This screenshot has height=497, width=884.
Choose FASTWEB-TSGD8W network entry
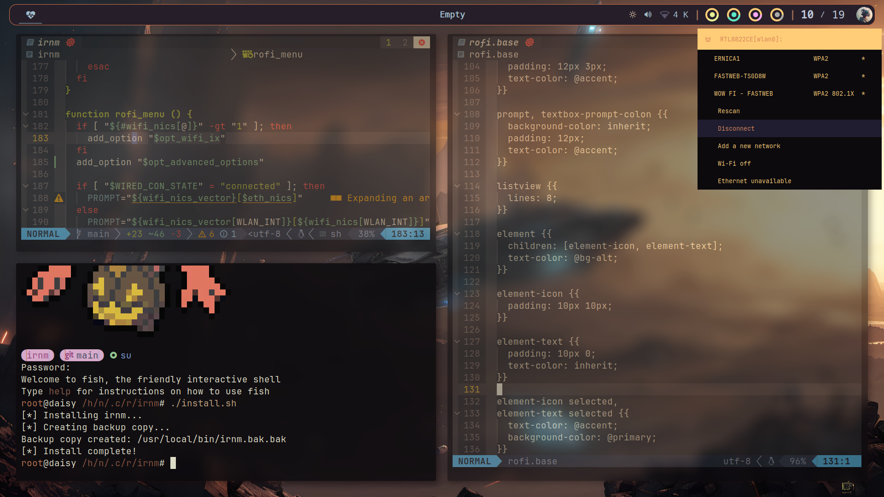click(739, 76)
